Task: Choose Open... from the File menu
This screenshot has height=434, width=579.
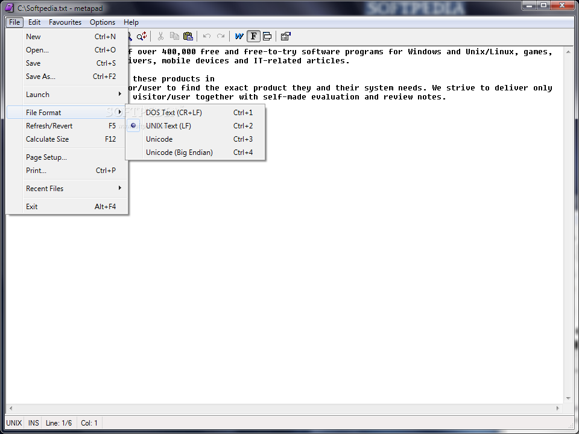Action: click(67, 50)
